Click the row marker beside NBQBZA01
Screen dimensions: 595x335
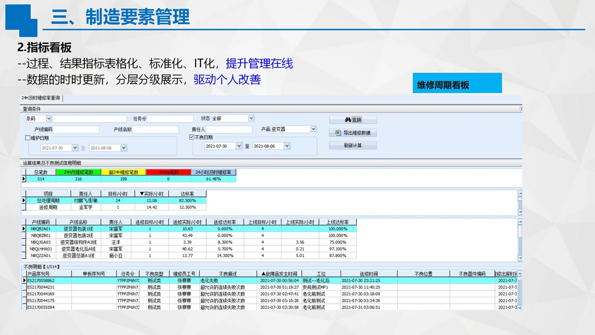pyautogui.click(x=23, y=229)
